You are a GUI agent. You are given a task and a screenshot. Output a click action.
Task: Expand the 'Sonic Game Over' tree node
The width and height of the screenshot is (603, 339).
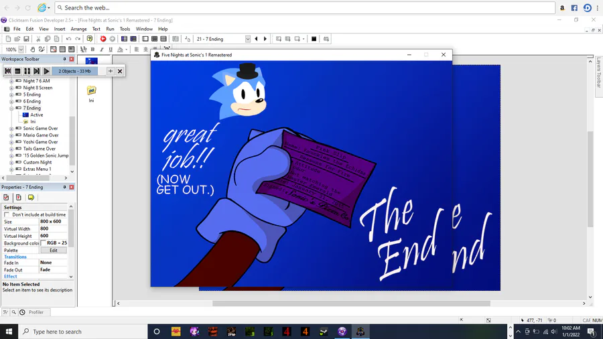pyautogui.click(x=11, y=129)
